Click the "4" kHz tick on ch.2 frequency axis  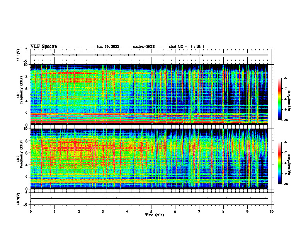pos(27,165)
